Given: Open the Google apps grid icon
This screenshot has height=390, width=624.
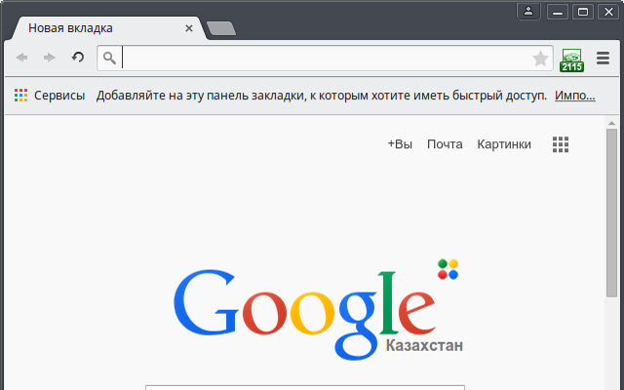Looking at the screenshot, I should pyautogui.click(x=561, y=144).
